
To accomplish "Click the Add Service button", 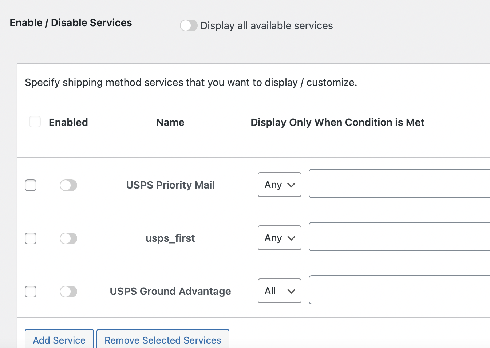I will 59,340.
